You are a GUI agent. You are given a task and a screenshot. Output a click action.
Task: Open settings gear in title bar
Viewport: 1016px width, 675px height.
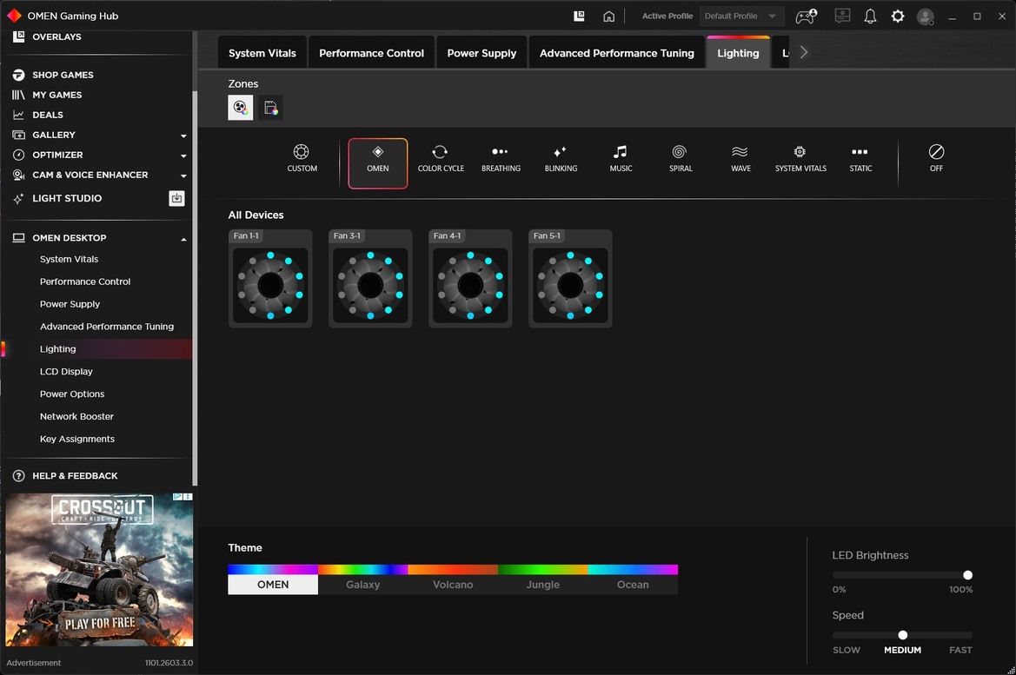898,16
